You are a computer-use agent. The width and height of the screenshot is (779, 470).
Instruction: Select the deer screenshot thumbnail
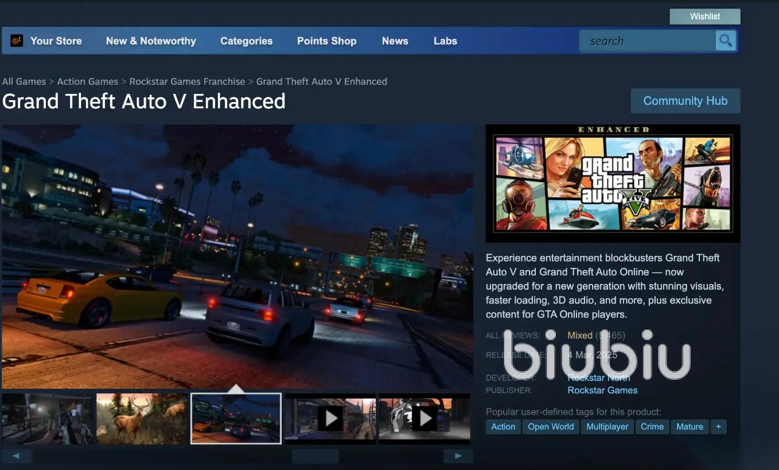[x=142, y=418]
